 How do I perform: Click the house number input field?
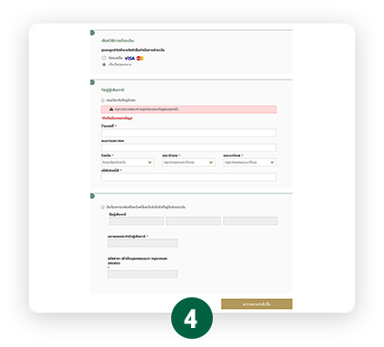click(x=188, y=133)
